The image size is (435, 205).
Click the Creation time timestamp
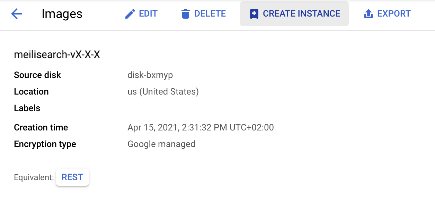201,127
